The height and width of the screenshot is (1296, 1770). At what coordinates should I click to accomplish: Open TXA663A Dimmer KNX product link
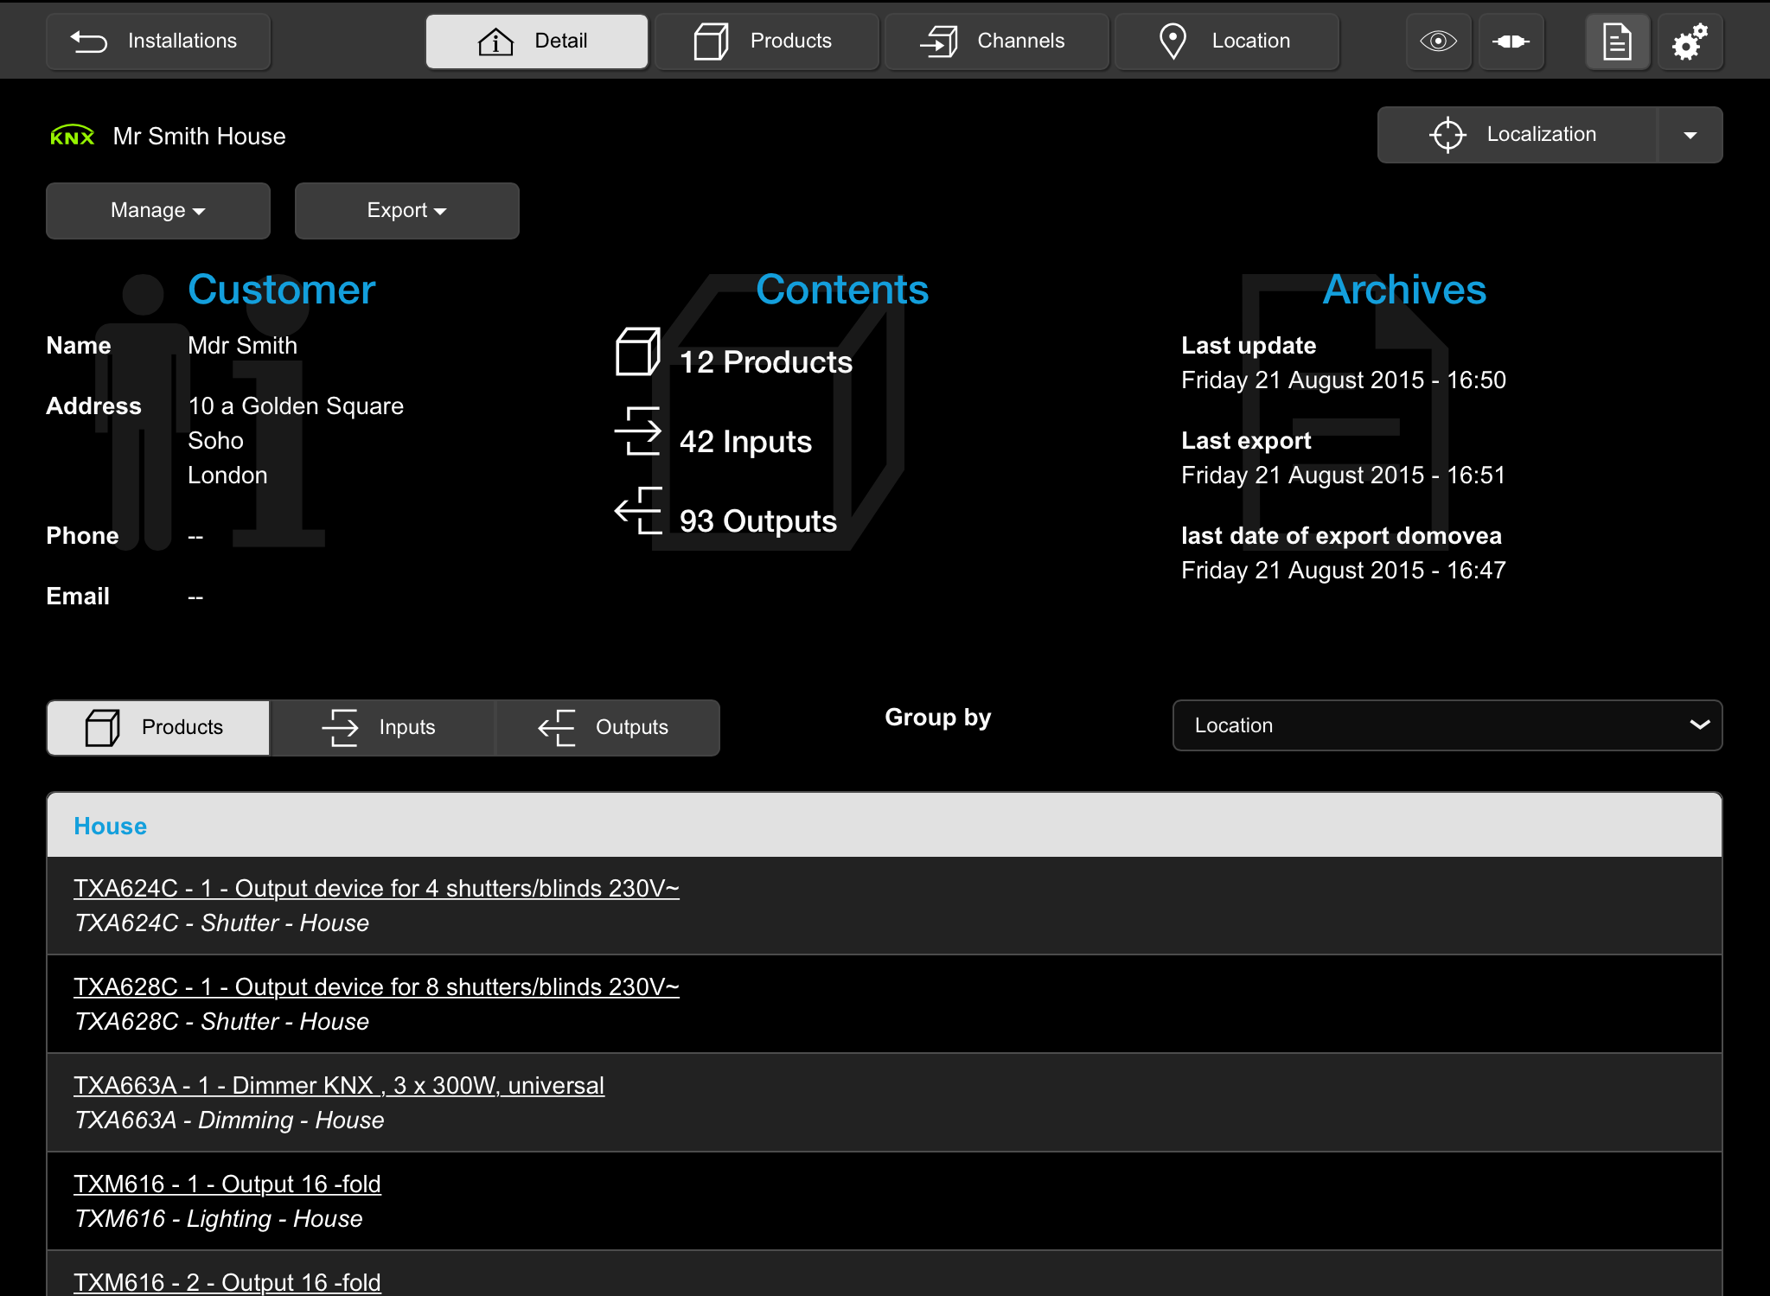(x=339, y=1085)
